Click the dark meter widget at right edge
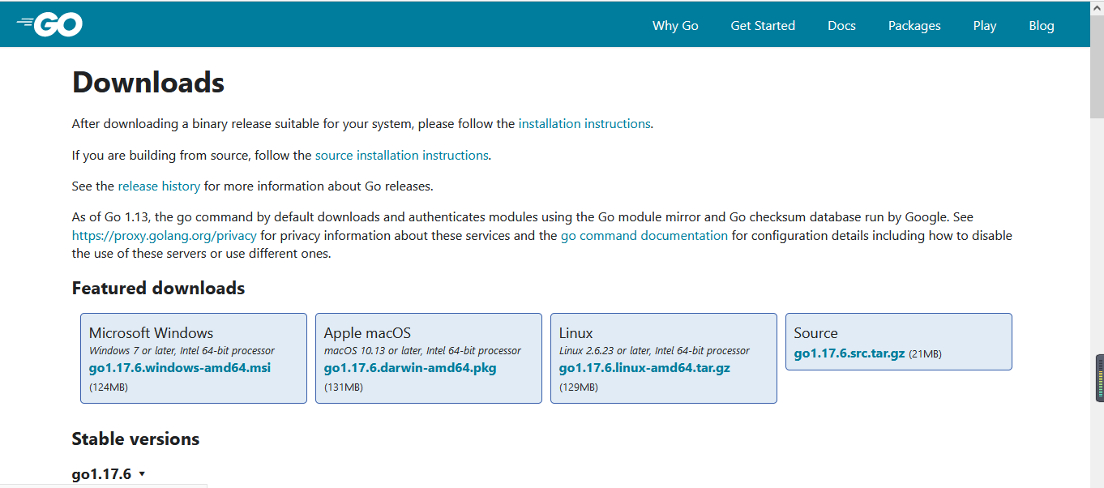This screenshot has width=1104, height=488. pyautogui.click(x=1100, y=378)
